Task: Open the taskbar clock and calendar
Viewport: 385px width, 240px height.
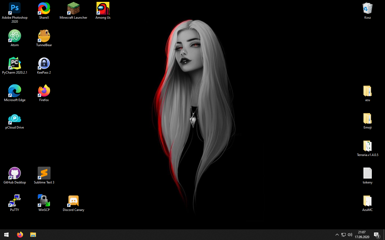Action: point(362,235)
